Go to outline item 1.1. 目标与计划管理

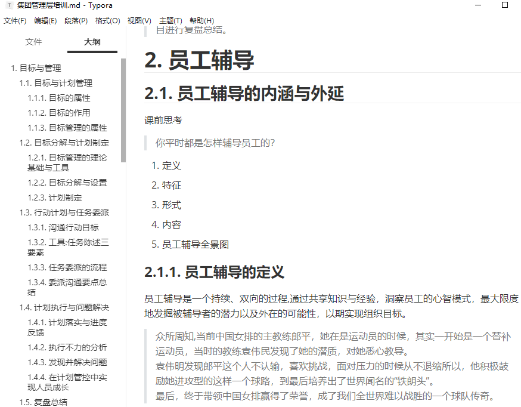click(56, 83)
